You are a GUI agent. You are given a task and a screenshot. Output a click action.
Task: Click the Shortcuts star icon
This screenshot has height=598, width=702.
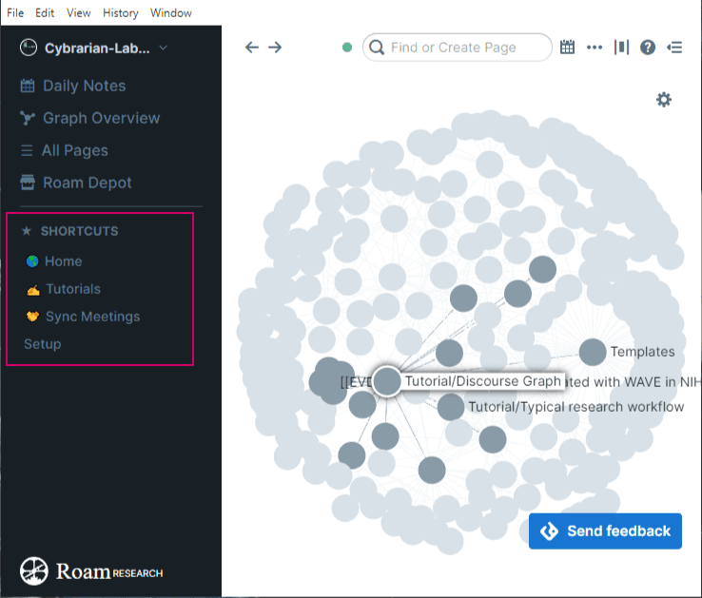27,231
